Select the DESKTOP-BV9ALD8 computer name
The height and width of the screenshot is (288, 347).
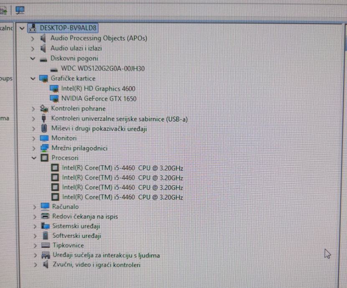coord(68,28)
